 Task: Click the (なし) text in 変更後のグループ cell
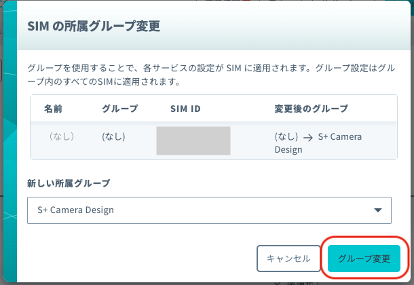pos(286,136)
